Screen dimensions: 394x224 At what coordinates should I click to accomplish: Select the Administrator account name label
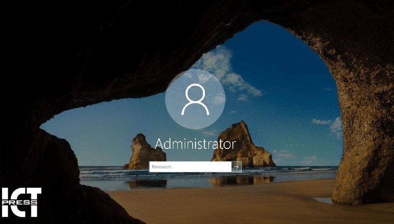[x=195, y=144]
